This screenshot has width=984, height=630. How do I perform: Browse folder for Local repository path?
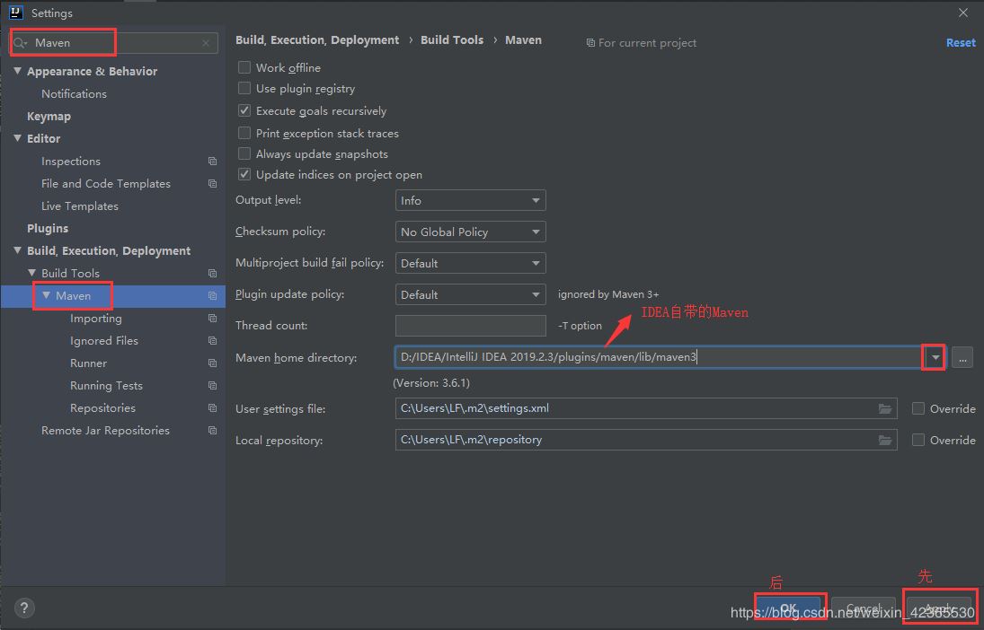click(886, 440)
